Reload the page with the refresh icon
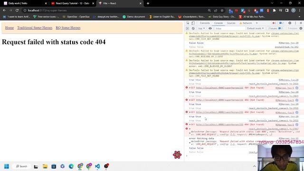The image size is (304, 171). [17, 10]
